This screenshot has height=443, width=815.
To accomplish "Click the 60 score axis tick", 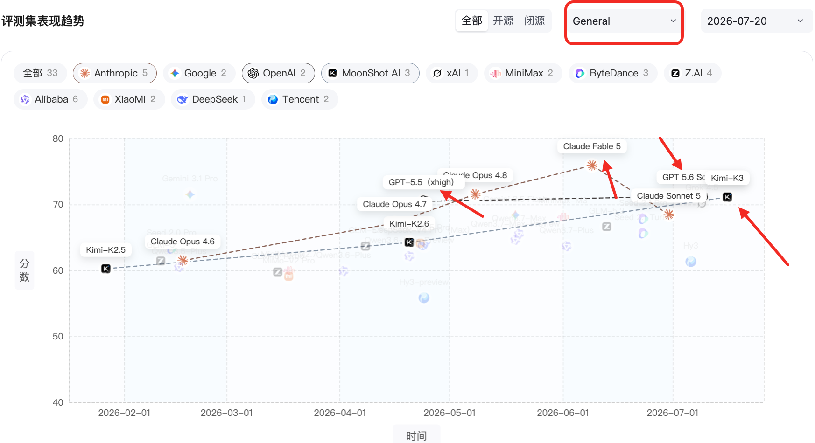I will 58,270.
